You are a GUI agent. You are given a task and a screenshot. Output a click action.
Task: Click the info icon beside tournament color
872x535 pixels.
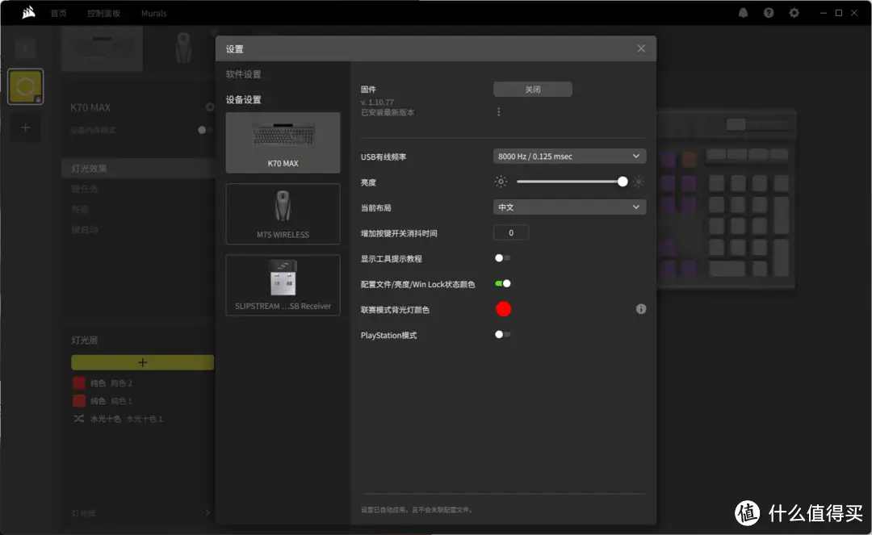pos(641,309)
